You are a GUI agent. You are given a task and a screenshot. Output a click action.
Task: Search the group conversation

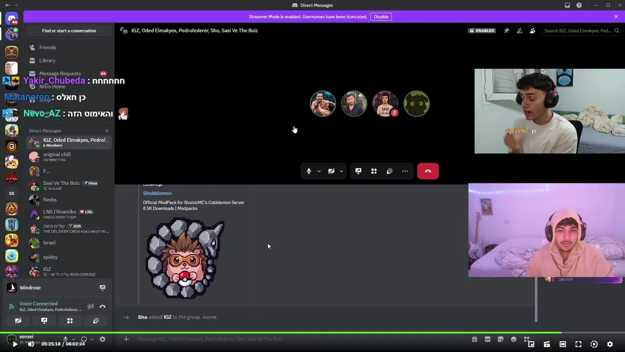point(581,30)
